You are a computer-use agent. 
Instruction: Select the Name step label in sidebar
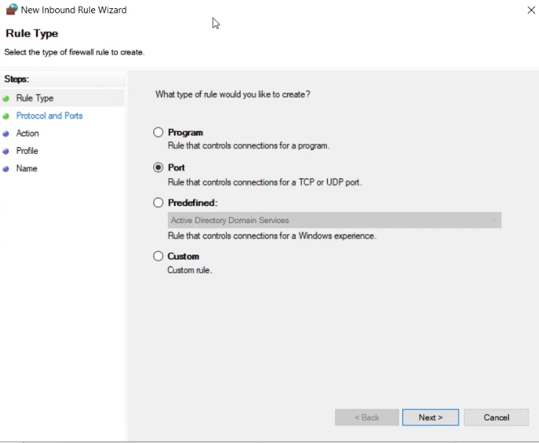point(27,169)
